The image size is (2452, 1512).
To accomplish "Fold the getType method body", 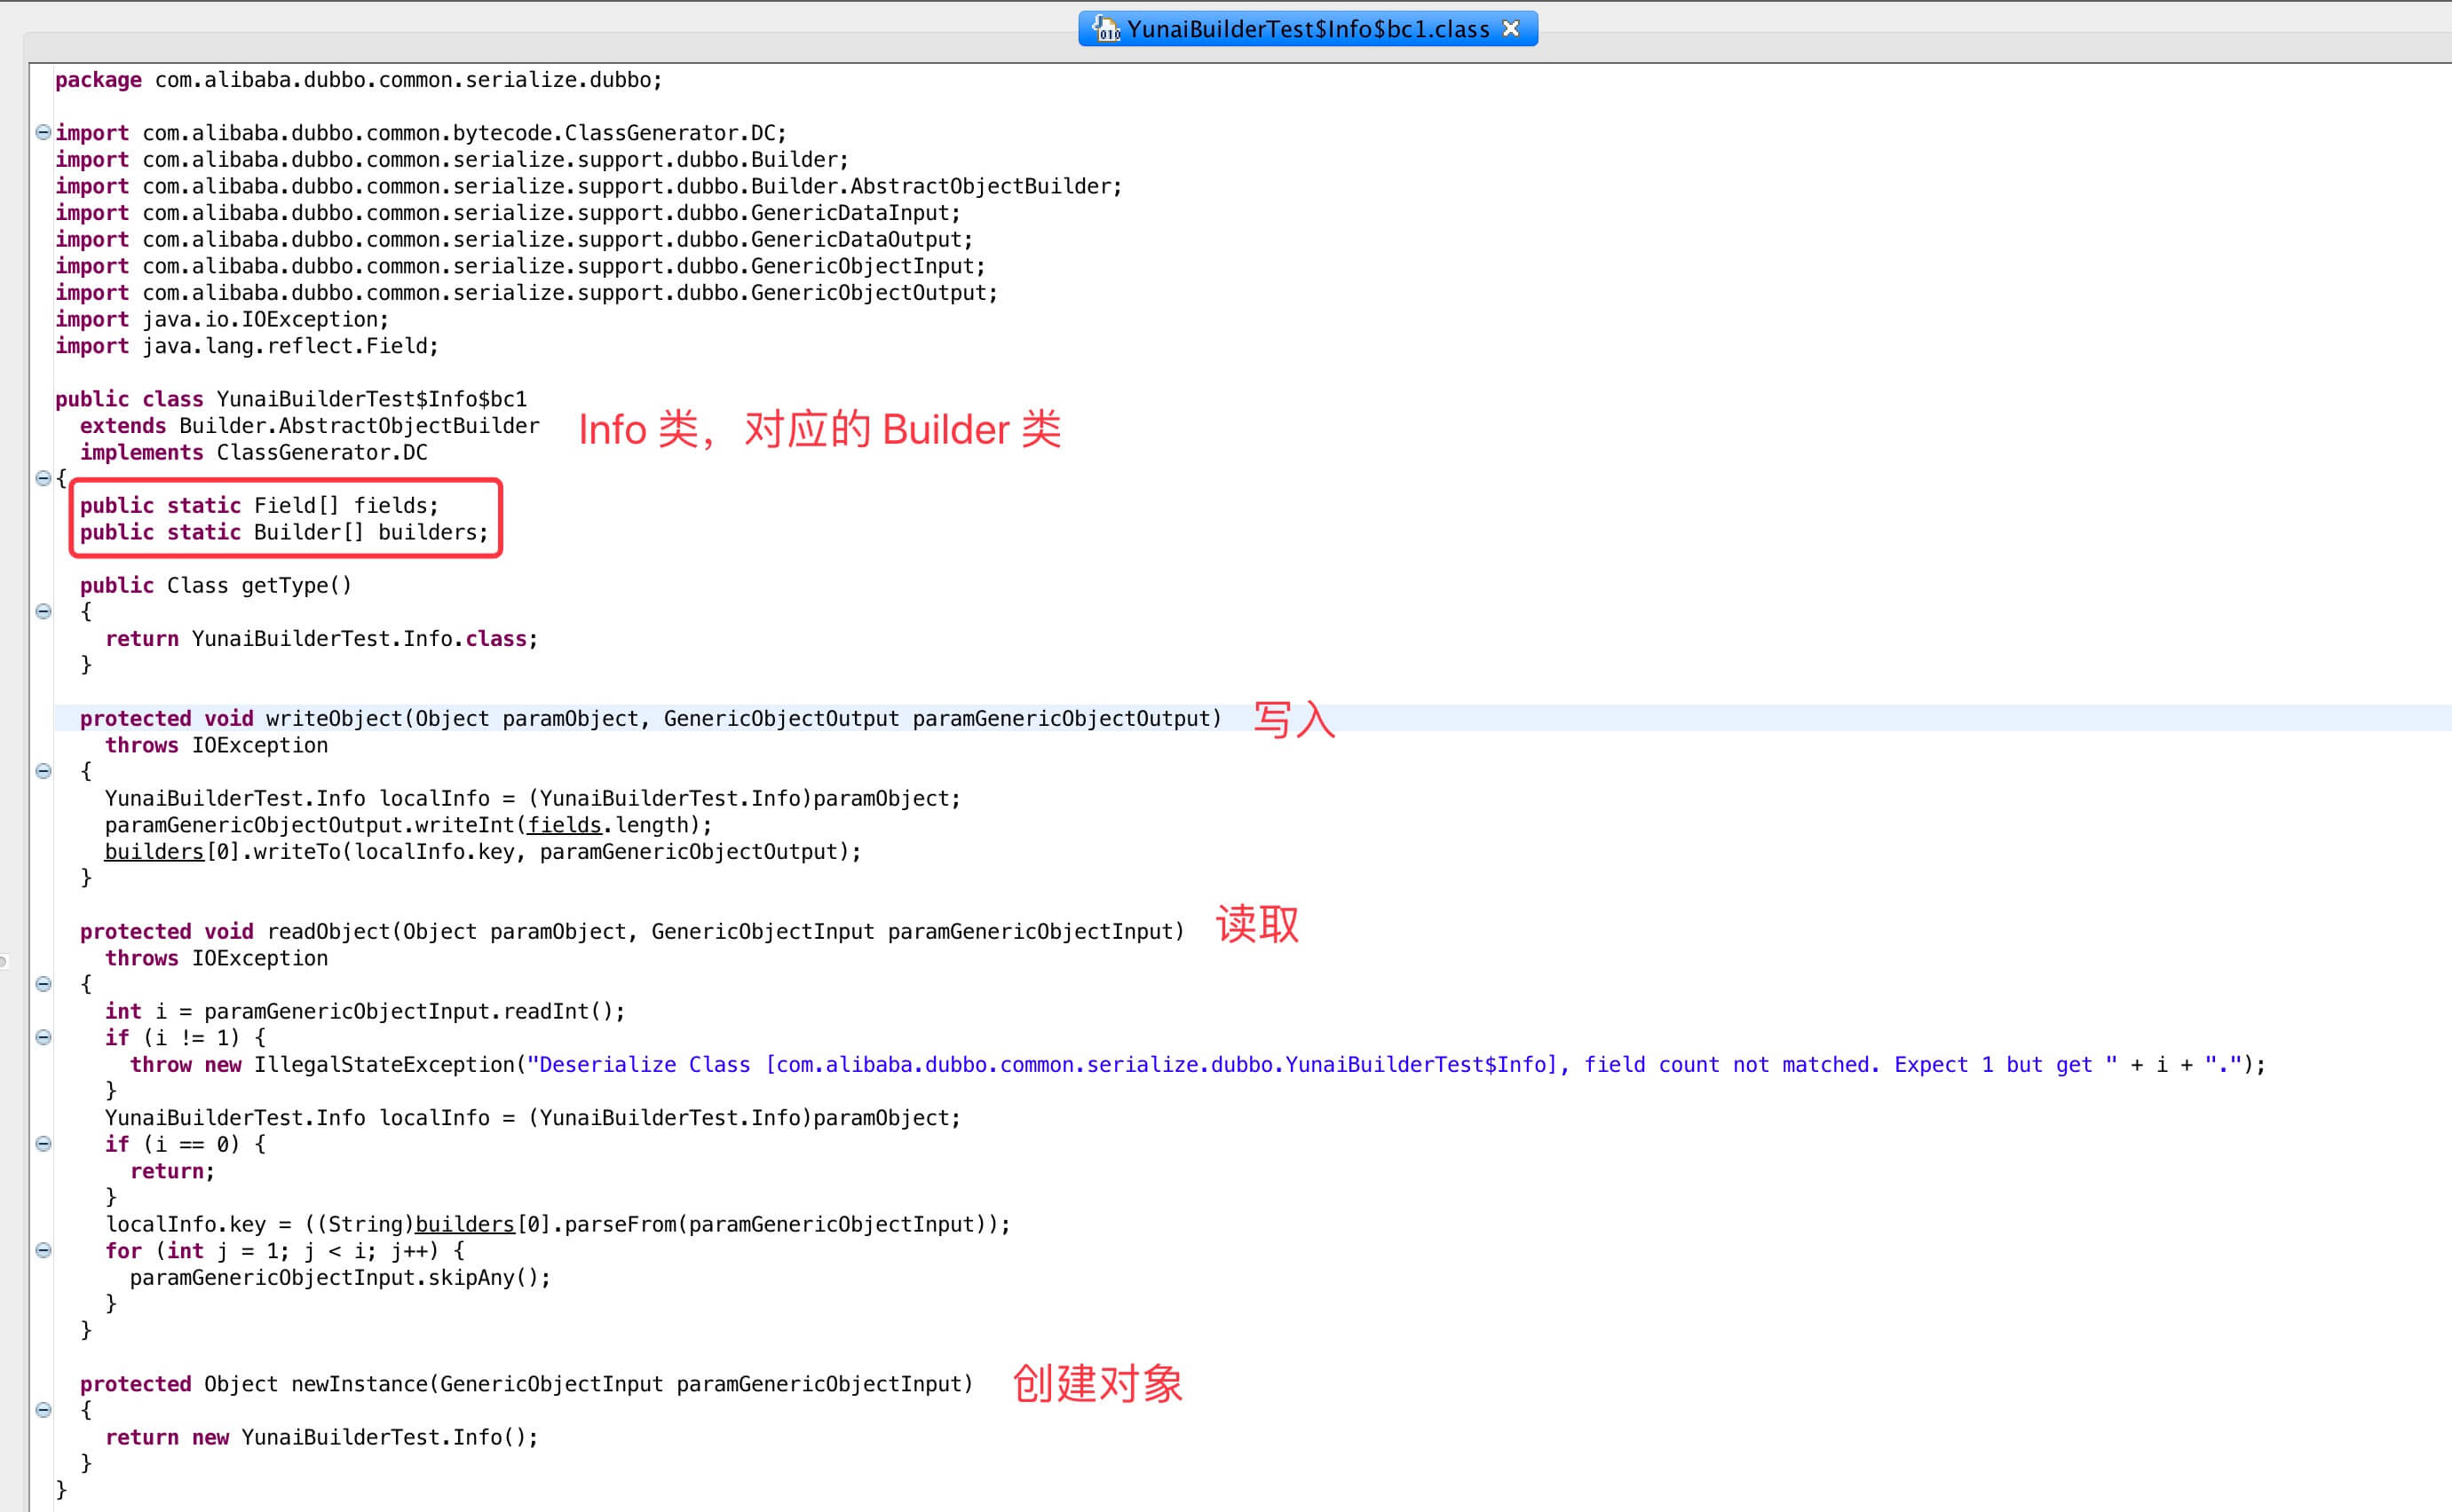I will pyautogui.click(x=43, y=611).
